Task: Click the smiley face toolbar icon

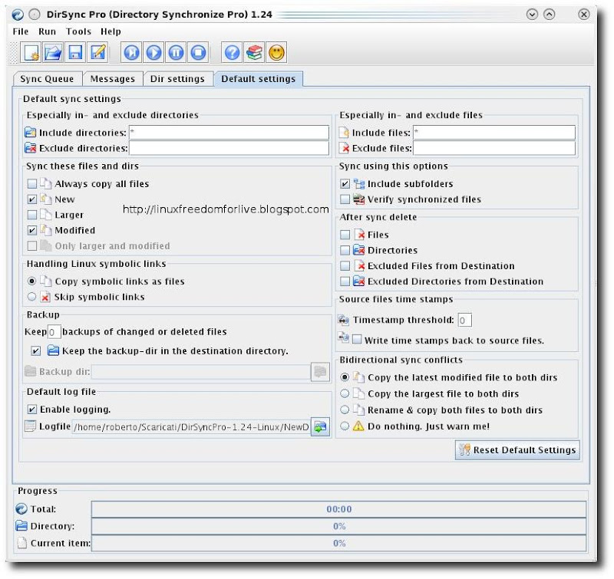Action: coord(277,53)
